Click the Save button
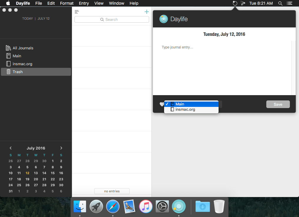This screenshot has width=299, height=217. point(278,104)
